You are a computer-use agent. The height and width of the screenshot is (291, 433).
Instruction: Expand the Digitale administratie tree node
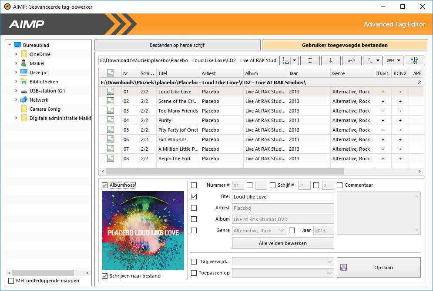(16, 118)
